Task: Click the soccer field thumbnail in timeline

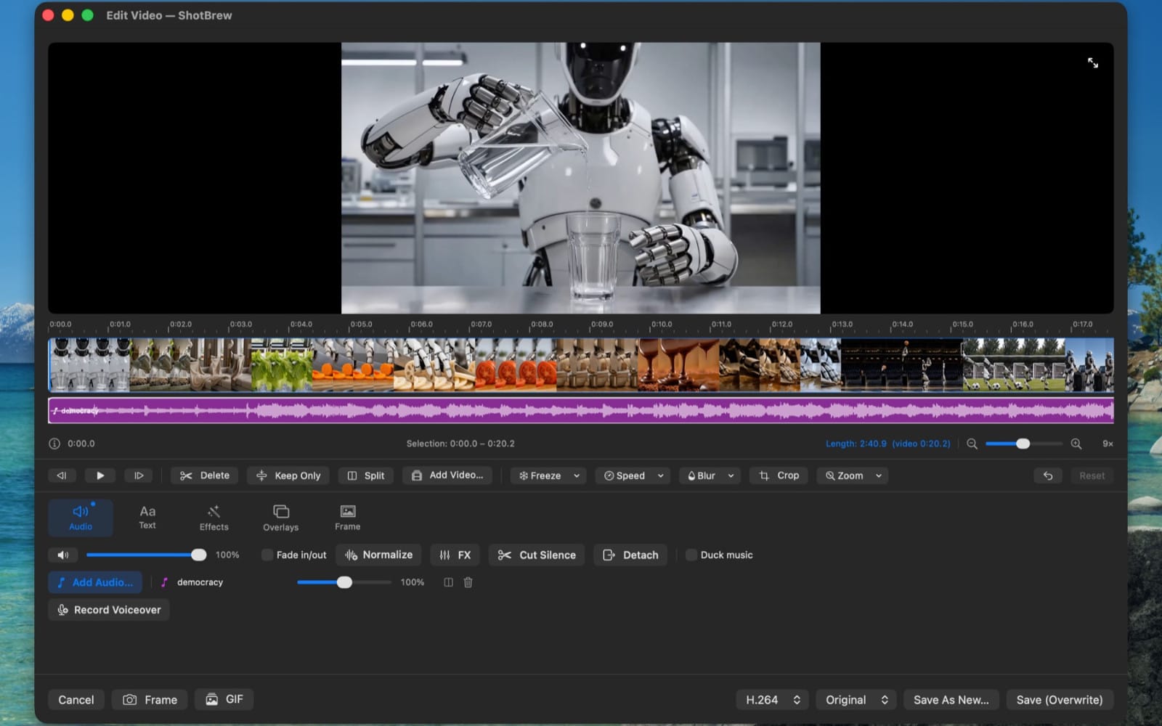Action: pos(1014,365)
